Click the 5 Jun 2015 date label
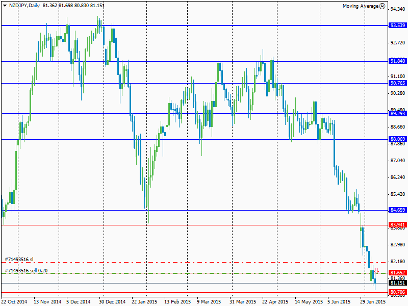The height and width of the screenshot is (306, 408). pyautogui.click(x=339, y=302)
